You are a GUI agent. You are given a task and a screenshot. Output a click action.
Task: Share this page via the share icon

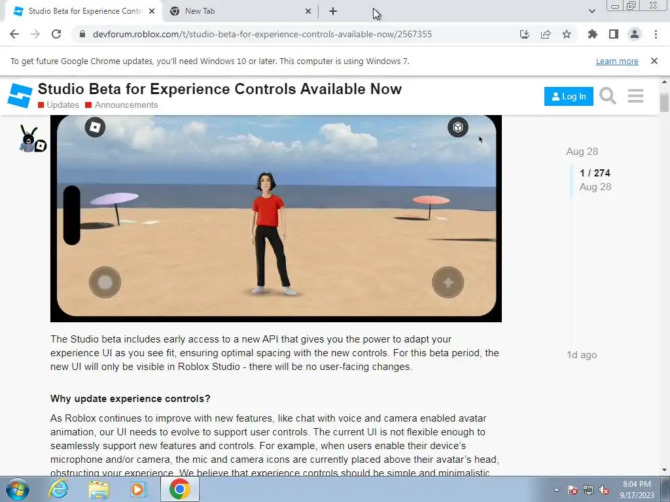pyautogui.click(x=546, y=34)
